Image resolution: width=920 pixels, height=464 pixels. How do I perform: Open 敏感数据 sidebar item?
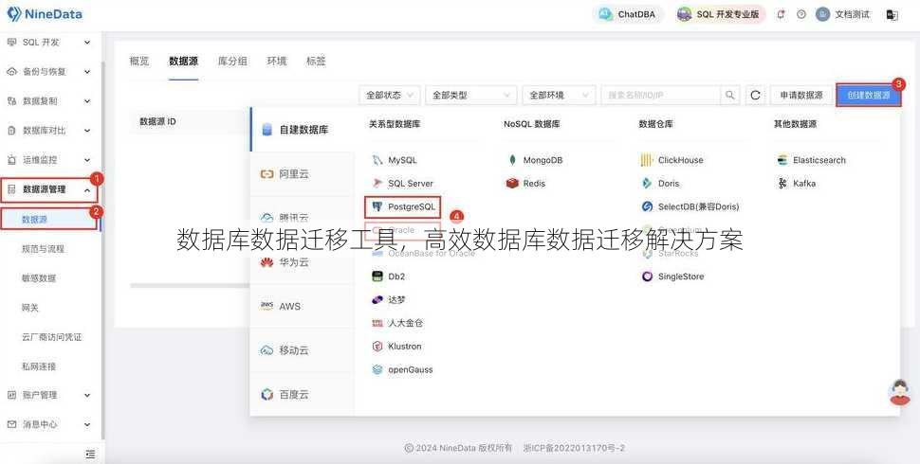click(x=39, y=278)
